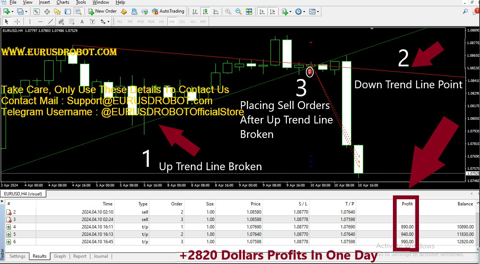Expand the Periods clock dropdown arrow
This screenshot has height=264, width=480.
coord(304,11)
